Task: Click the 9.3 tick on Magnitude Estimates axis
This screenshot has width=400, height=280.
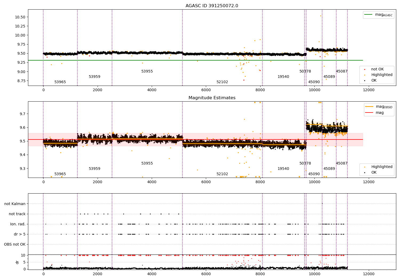Action: click(x=22, y=169)
